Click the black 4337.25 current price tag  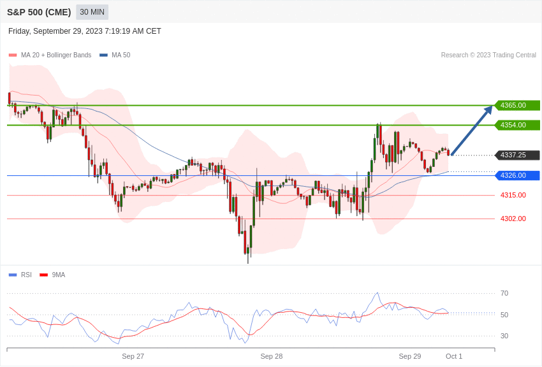point(517,155)
